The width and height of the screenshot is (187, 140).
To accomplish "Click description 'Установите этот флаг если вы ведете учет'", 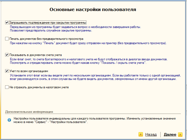I will click(96, 75).
